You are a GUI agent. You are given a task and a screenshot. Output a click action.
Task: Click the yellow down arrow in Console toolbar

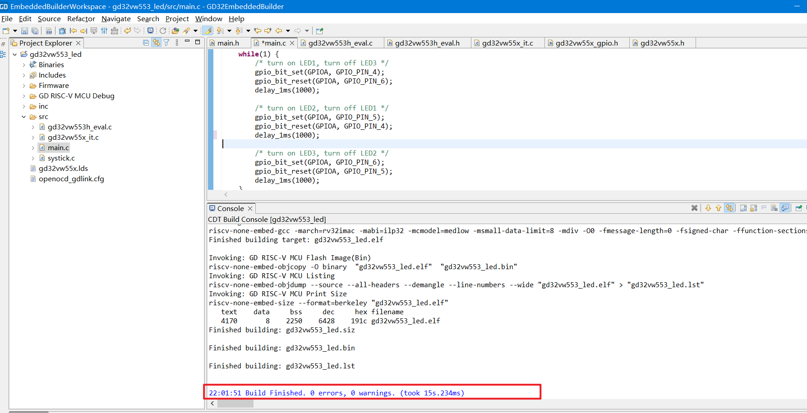(x=708, y=208)
